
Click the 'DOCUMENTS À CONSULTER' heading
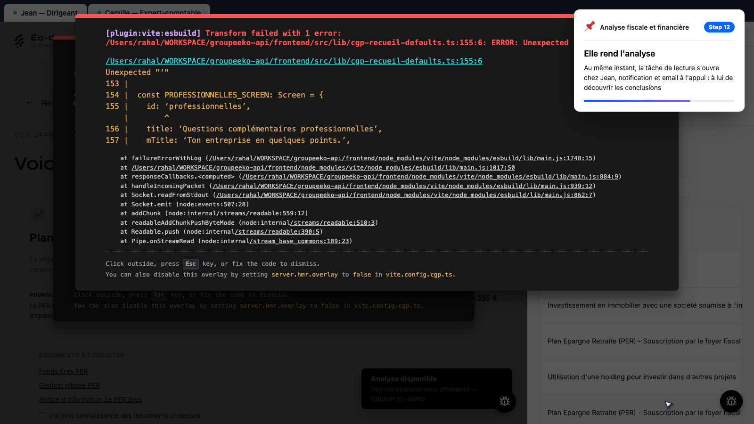[x=82, y=355]
